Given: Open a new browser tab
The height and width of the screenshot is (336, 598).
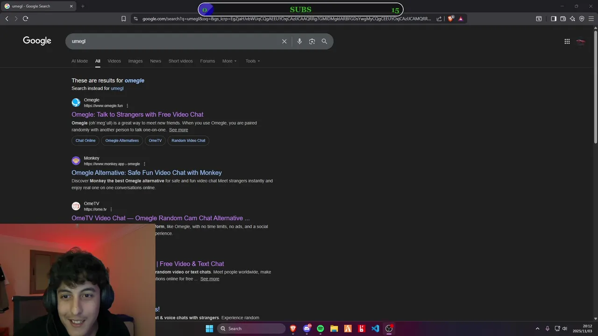Looking at the screenshot, I should 83,6.
